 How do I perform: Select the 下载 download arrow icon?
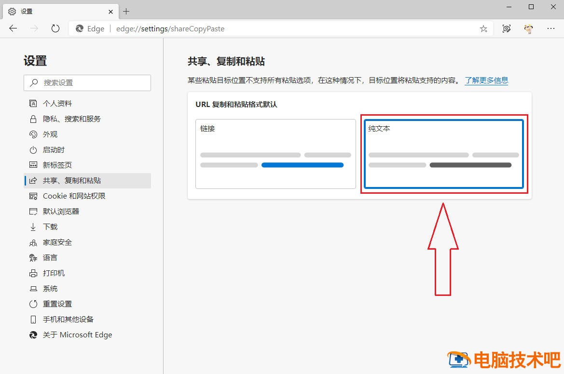(x=33, y=227)
